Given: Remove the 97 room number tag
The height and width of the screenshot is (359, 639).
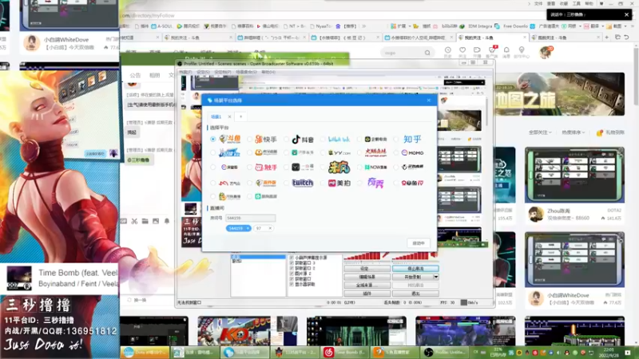Looking at the screenshot, I should pyautogui.click(x=270, y=228).
